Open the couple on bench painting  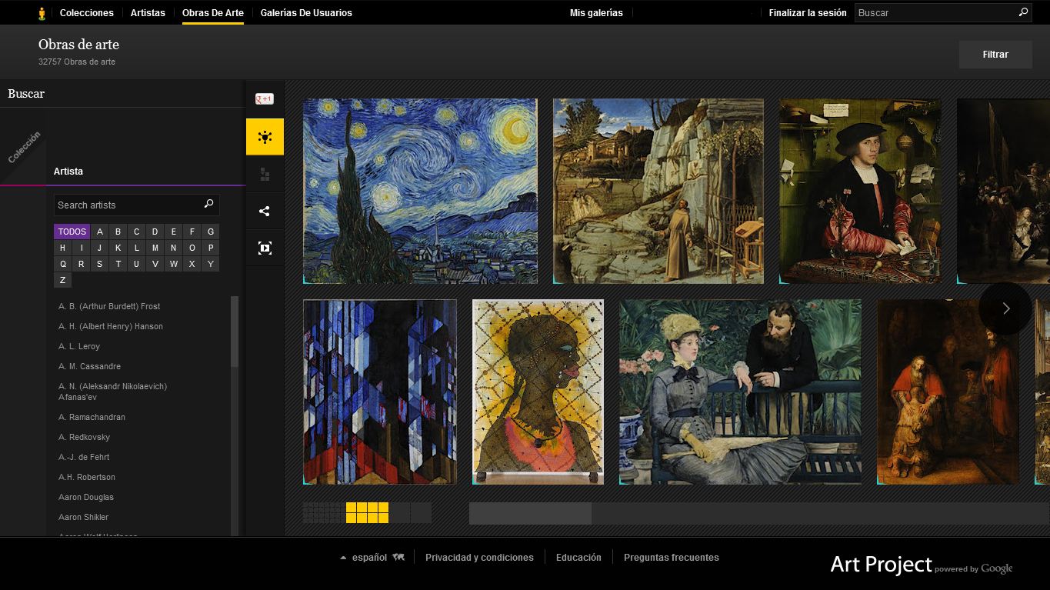click(x=740, y=392)
